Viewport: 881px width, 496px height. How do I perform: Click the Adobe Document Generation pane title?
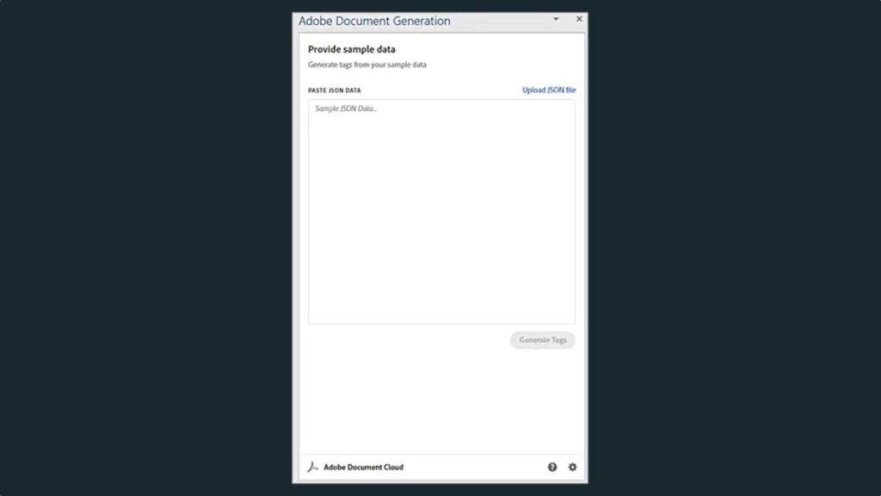point(374,21)
